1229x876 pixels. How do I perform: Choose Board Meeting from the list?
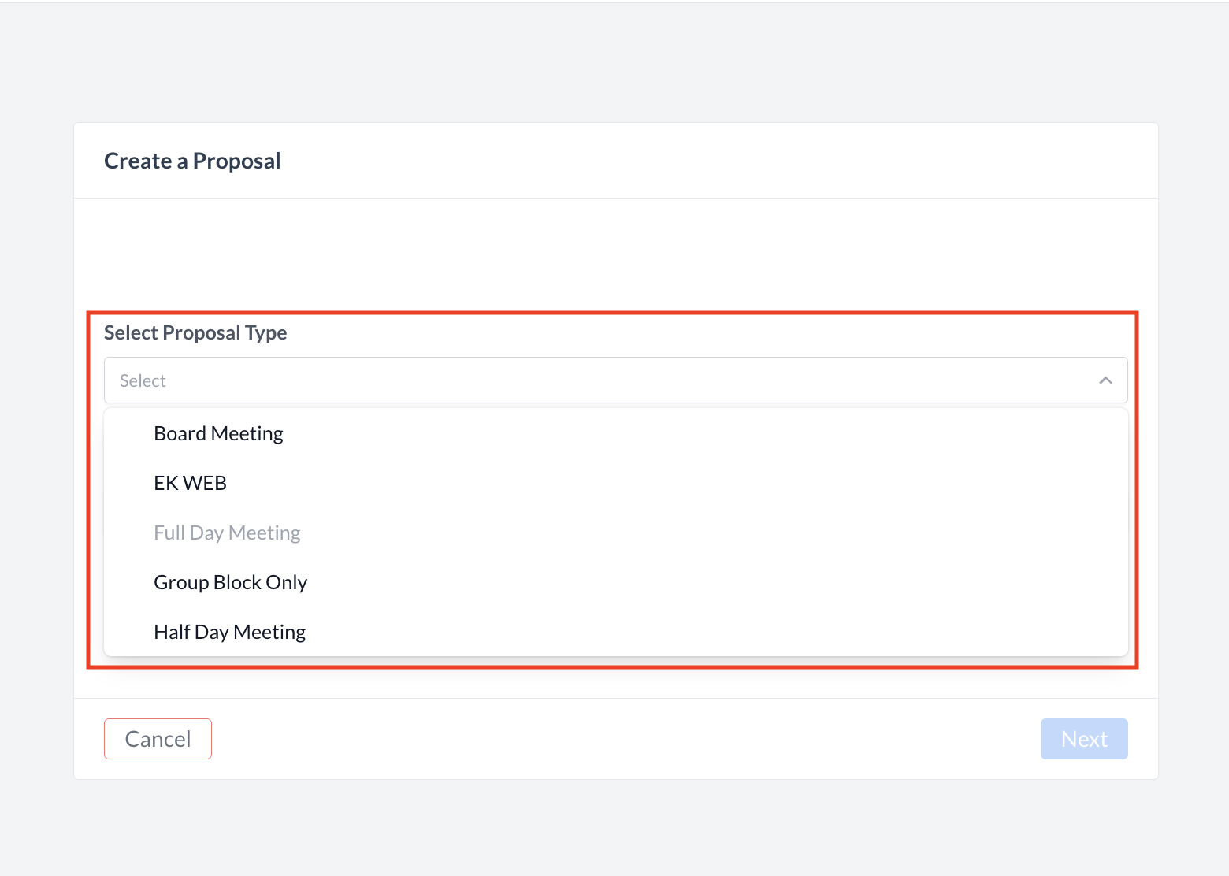218,434
